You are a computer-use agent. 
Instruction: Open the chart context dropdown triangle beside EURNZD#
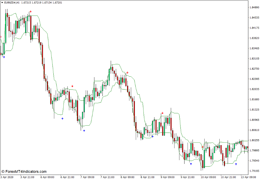[2, 2]
